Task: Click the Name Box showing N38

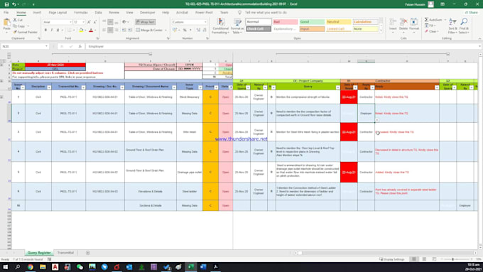Action: click(x=23, y=46)
